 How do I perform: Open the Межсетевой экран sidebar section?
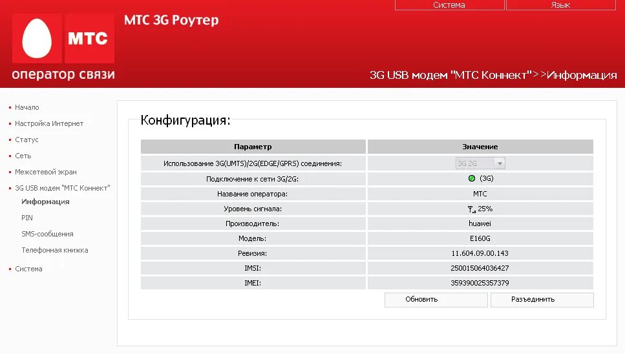pyautogui.click(x=45, y=172)
